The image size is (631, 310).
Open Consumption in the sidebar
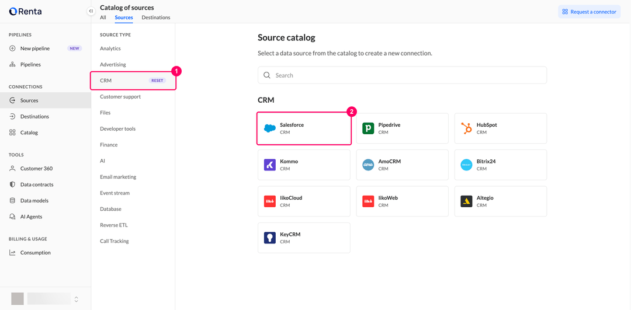point(46,253)
